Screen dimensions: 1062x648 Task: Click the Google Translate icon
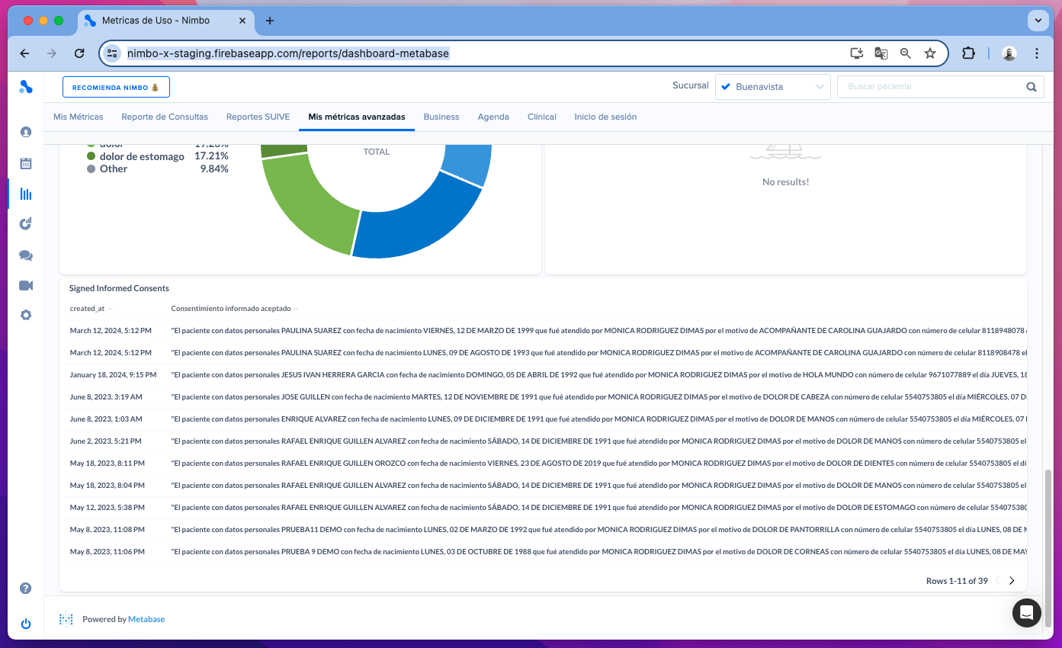point(881,53)
